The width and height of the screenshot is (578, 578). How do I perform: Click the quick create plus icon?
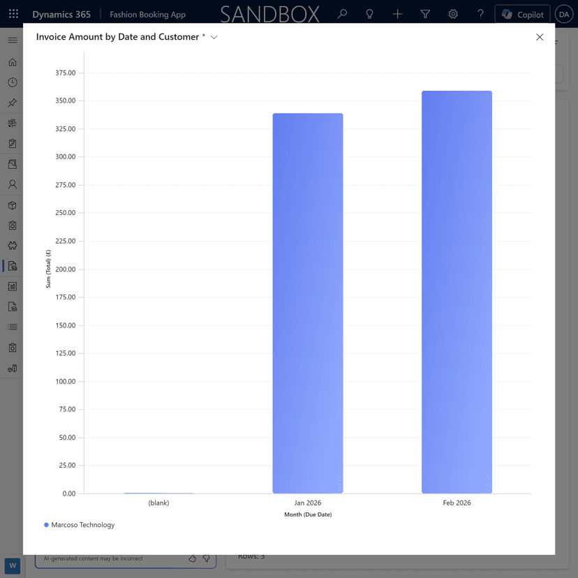pos(397,14)
